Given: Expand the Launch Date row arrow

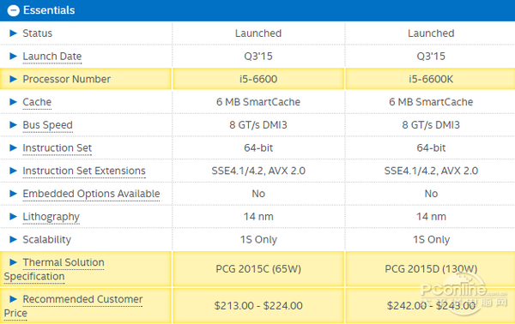Looking at the screenshot, I should [x=13, y=56].
